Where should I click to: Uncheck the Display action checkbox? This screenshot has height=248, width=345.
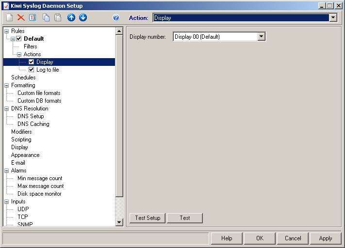click(x=32, y=62)
